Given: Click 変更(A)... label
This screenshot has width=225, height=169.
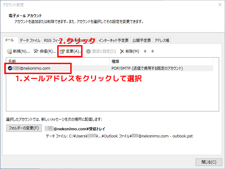Looking at the screenshot, I should click(x=74, y=51).
